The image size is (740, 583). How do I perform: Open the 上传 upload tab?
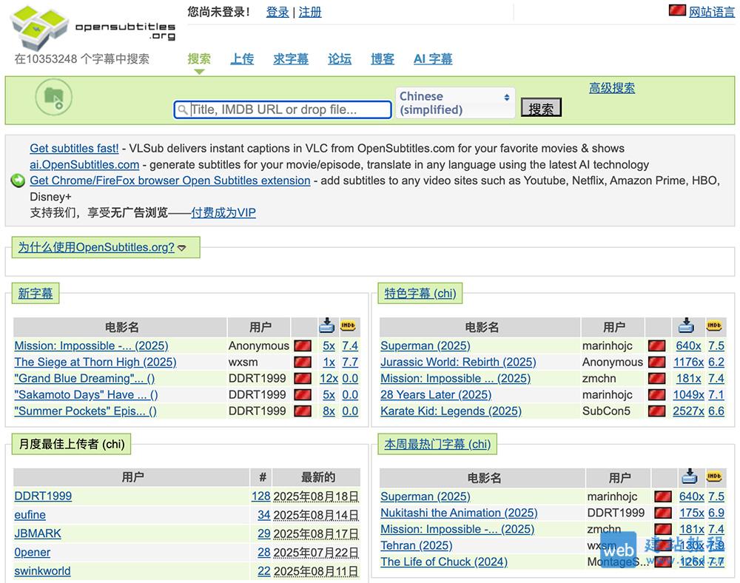[242, 59]
